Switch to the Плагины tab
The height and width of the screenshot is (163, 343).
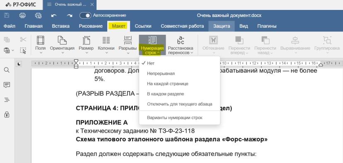click(267, 26)
